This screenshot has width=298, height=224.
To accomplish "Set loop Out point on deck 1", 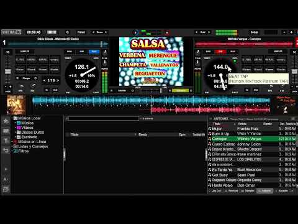I will (x=55, y=90).
